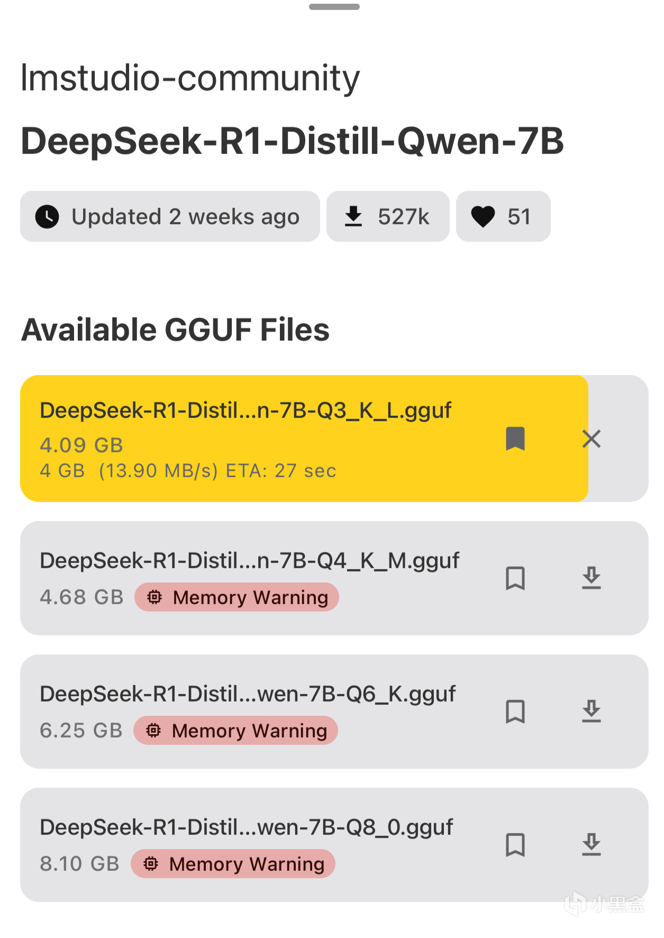Download the Q4_K_M gguf file
This screenshot has width=664, height=938.
coord(591,578)
